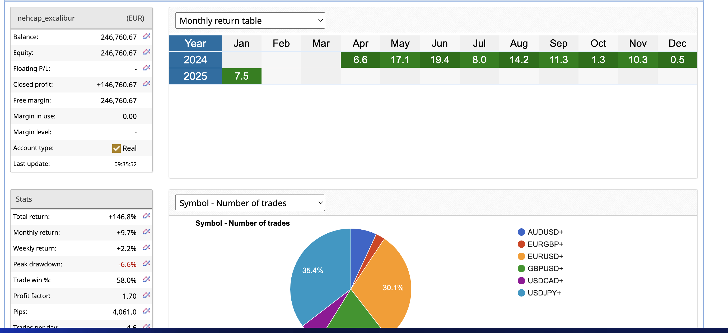Click the chart icon beside Equity
This screenshot has width=728, height=333.
146,52
